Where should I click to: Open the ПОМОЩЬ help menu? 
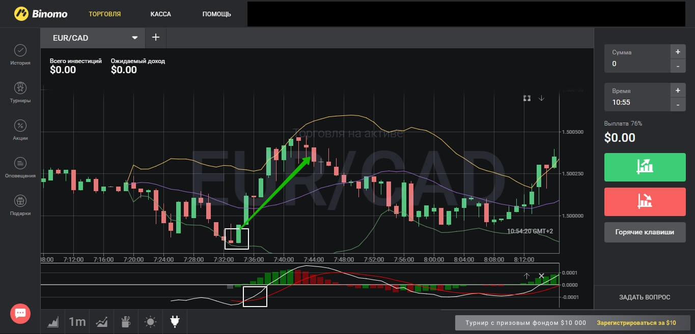(216, 14)
